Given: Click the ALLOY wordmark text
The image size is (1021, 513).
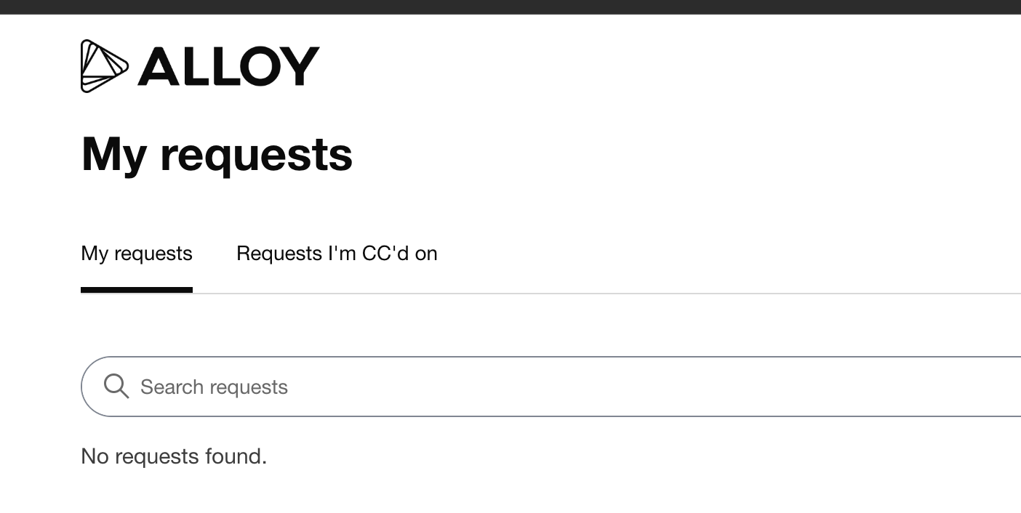Looking at the screenshot, I should click(228, 66).
